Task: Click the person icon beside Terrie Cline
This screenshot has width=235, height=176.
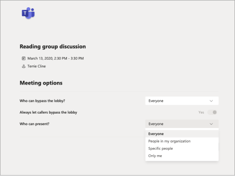Action: [x=23, y=67]
